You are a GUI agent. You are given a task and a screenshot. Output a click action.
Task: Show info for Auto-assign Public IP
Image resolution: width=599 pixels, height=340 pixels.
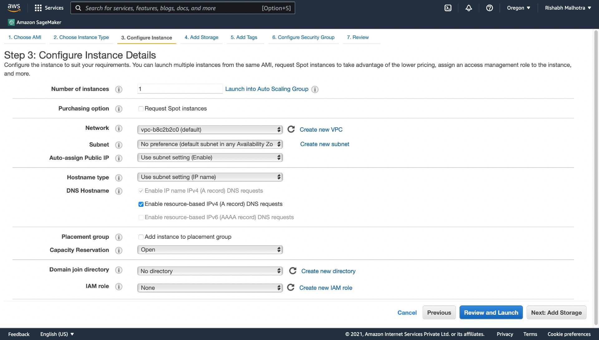[119, 158]
